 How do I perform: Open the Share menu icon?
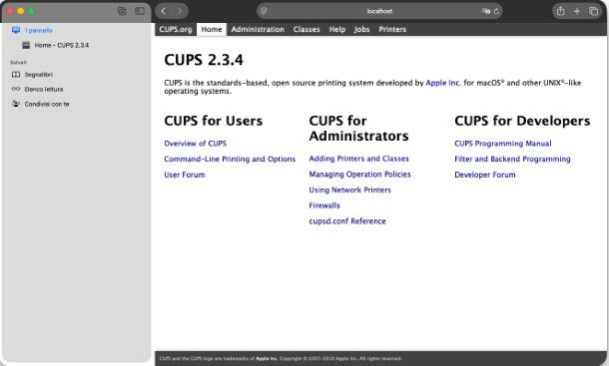coord(560,11)
